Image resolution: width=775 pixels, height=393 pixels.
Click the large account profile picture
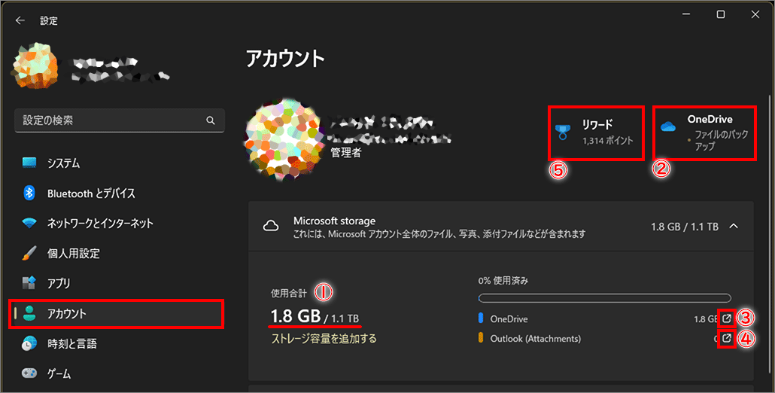coord(283,139)
